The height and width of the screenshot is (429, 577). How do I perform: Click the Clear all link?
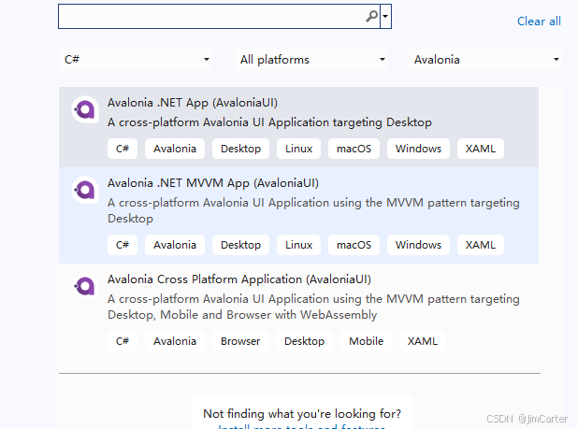(539, 21)
